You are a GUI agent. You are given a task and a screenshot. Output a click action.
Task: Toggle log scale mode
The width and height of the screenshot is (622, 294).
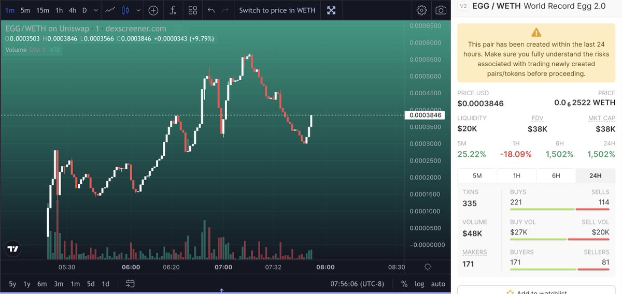pos(419,284)
